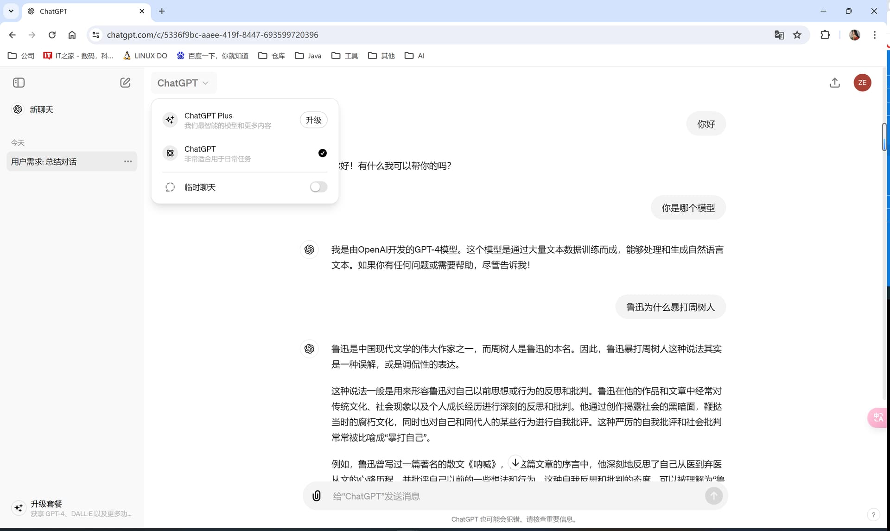Attach a file with the paperclip icon

click(x=317, y=496)
